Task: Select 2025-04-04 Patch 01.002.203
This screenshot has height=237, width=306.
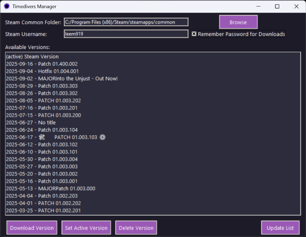Action: pos(153,196)
